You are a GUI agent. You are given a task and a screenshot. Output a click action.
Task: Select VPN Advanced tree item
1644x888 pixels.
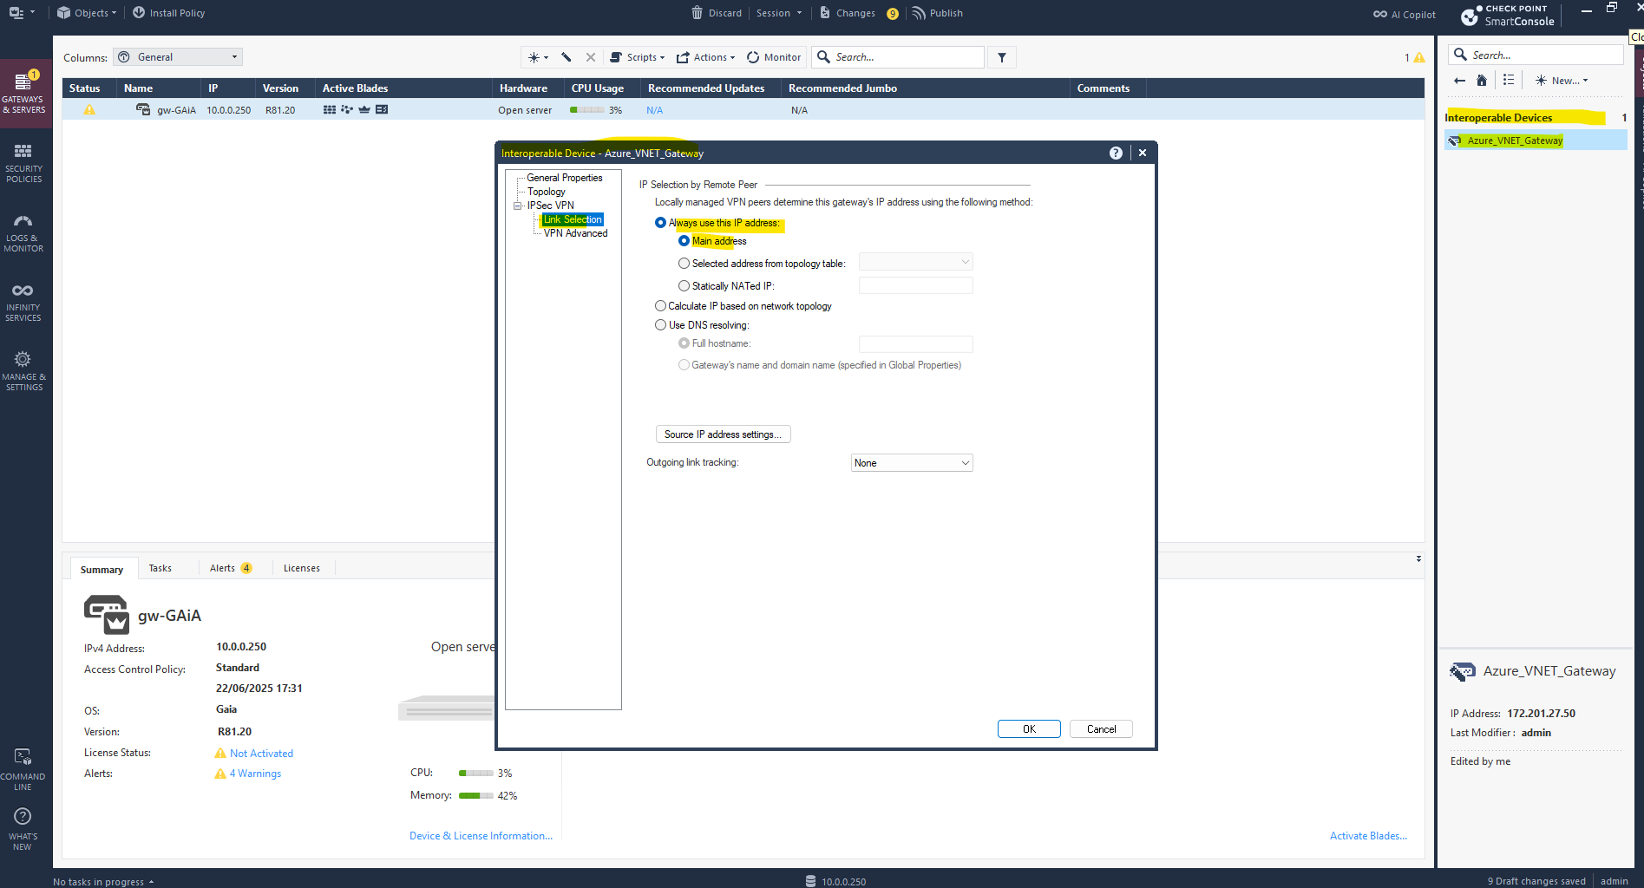click(575, 233)
